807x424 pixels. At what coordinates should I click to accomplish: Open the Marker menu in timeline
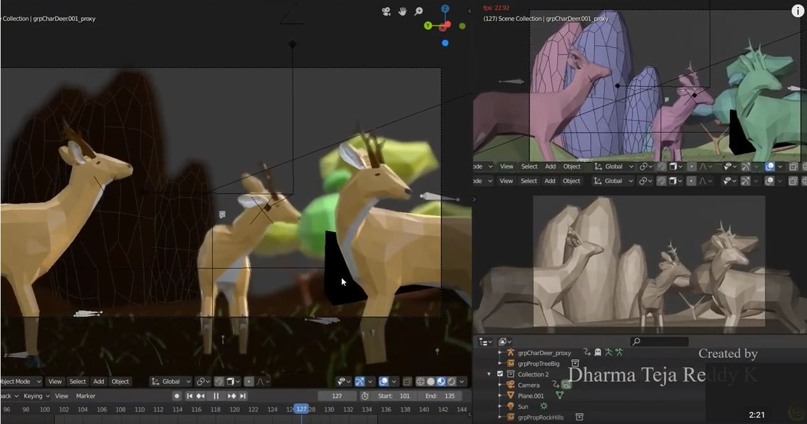(85, 396)
